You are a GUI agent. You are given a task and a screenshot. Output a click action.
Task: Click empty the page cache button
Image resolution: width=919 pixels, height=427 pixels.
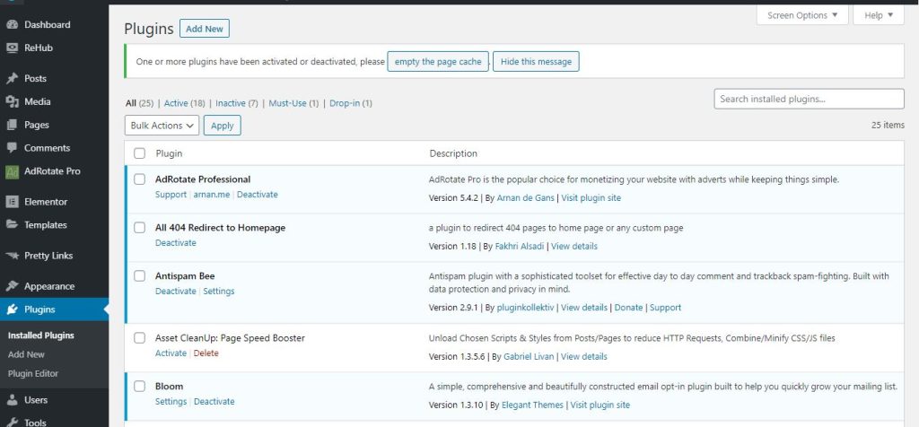pos(438,62)
